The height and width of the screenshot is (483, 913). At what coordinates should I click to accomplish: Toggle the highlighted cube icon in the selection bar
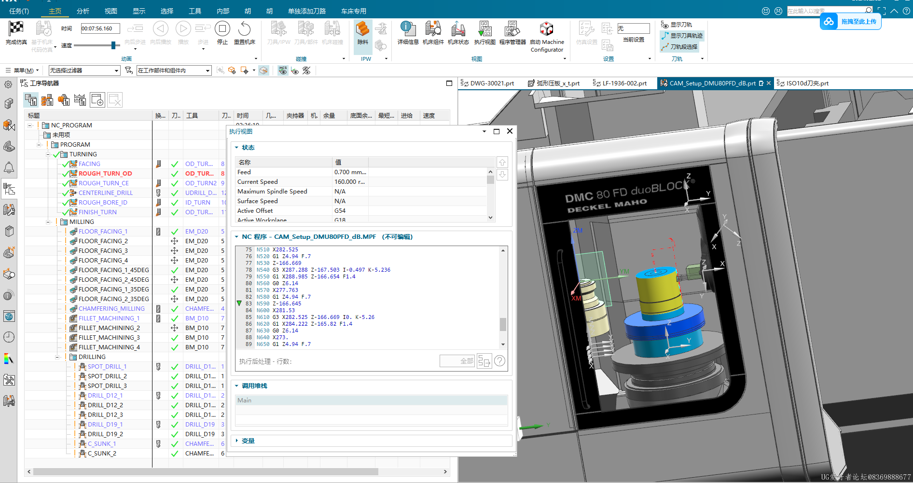(x=263, y=70)
